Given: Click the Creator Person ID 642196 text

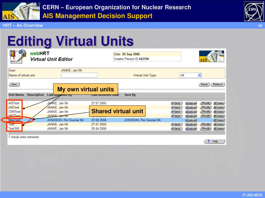Looking at the screenshot, I should click(131, 59).
